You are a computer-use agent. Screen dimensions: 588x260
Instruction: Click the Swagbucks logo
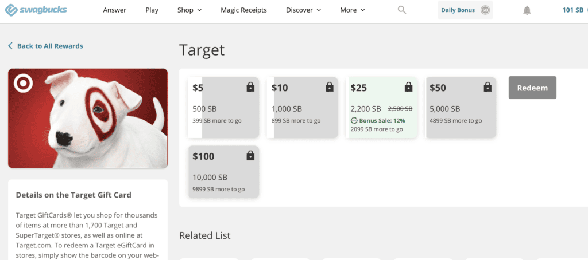(x=36, y=10)
